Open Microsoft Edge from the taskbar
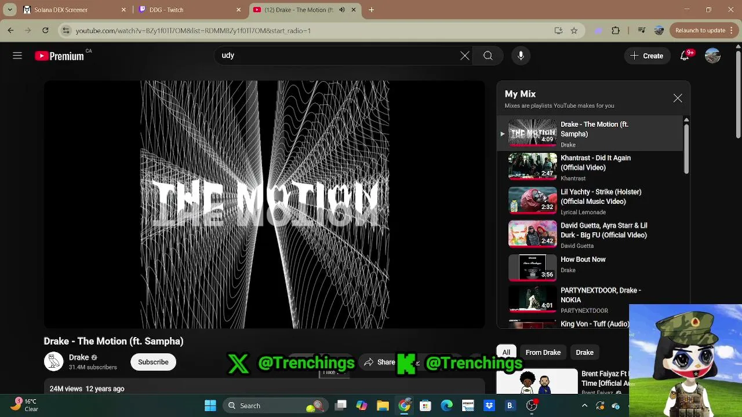 point(446,405)
